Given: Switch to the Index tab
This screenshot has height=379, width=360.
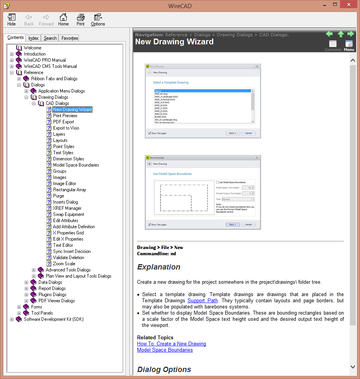Looking at the screenshot, I should click(33, 38).
